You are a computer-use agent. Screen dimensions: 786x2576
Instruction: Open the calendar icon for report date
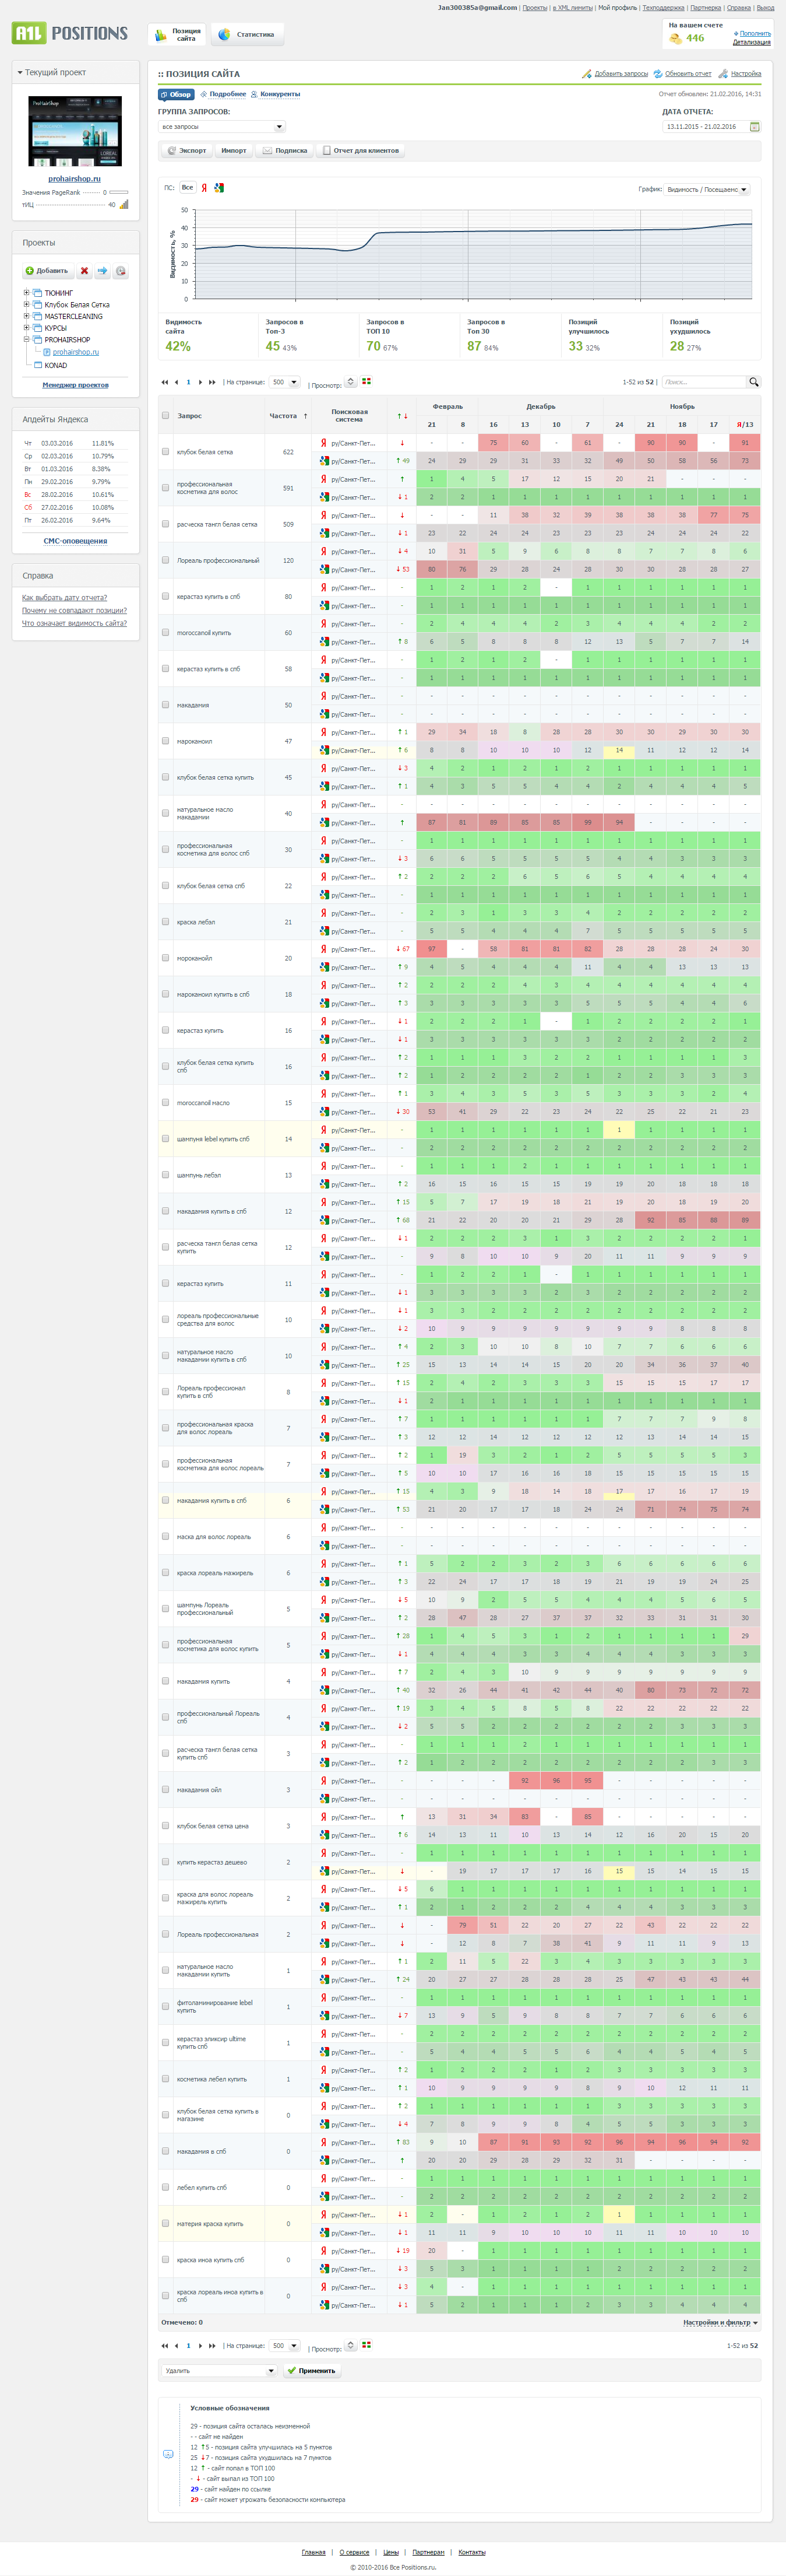tap(754, 127)
